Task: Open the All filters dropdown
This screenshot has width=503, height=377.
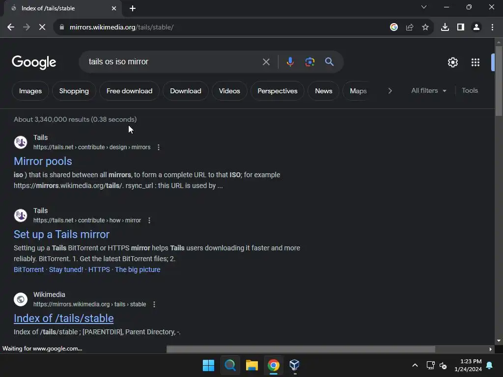Action: tap(428, 91)
